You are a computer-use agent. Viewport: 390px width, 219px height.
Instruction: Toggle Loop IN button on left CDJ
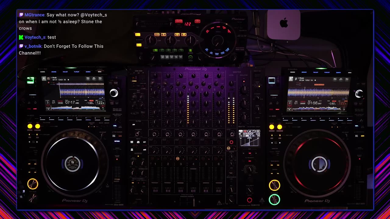(30, 126)
